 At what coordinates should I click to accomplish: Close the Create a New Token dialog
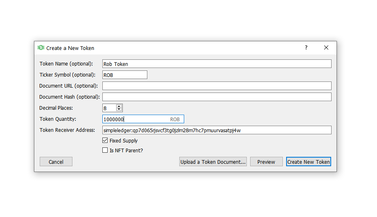(x=326, y=48)
